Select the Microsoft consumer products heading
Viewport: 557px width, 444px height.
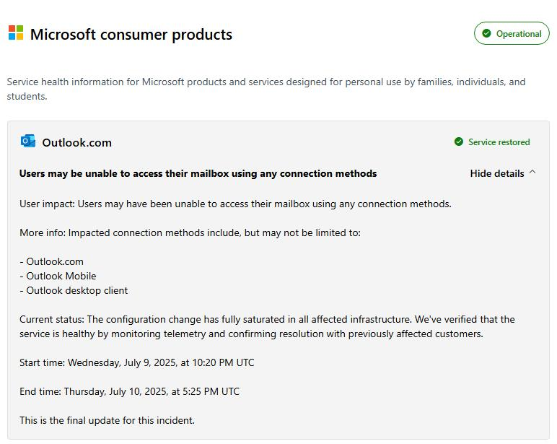coord(131,34)
